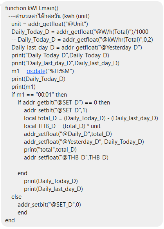Click the unit = addr_getfloat("@Unit") line
The image size is (164, 229).
(50, 24)
